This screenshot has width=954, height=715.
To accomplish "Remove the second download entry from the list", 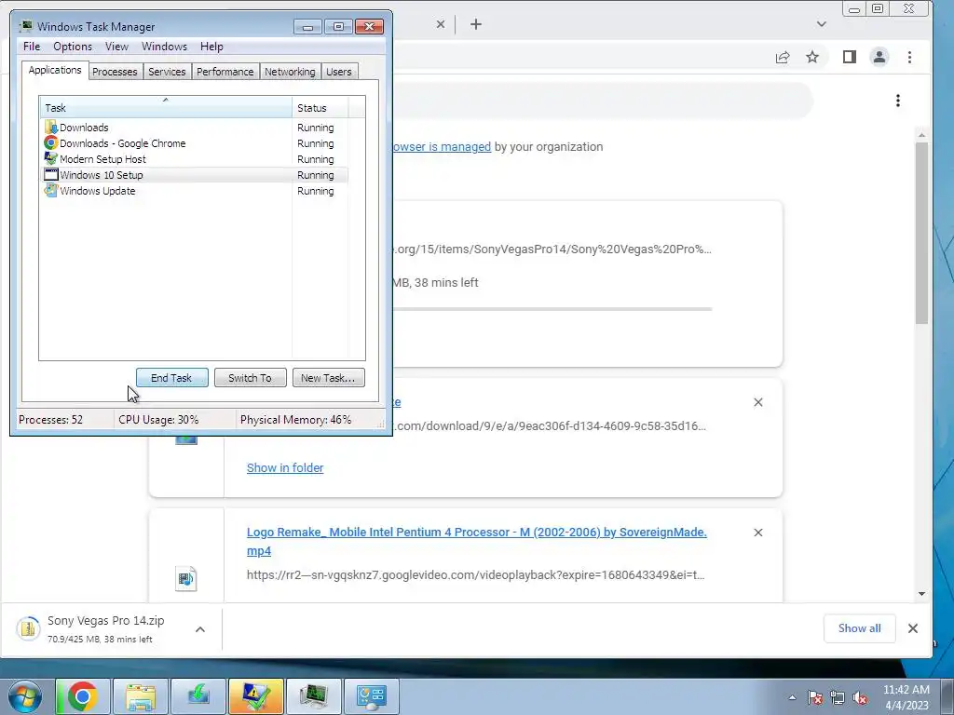I will pyautogui.click(x=758, y=402).
